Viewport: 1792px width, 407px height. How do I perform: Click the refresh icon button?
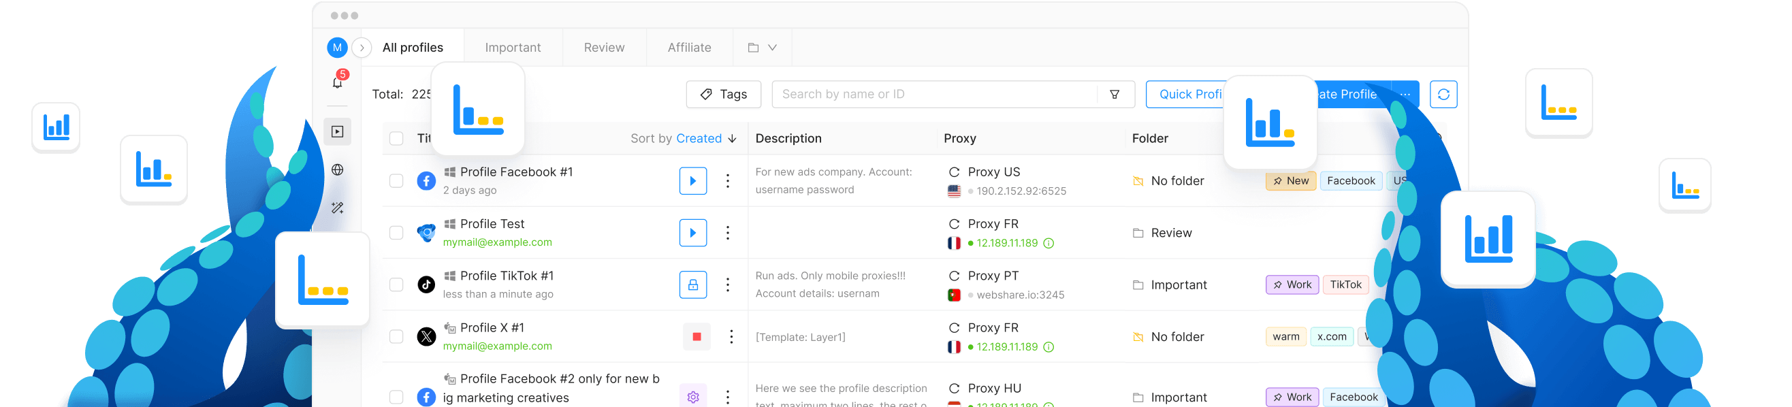(x=1443, y=94)
